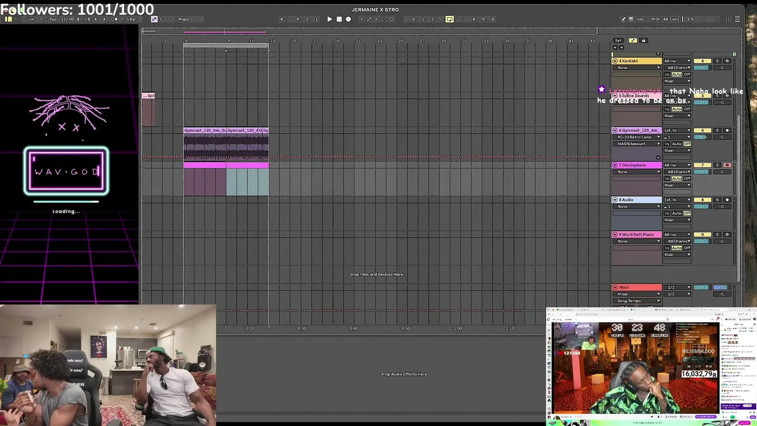The image size is (757, 426).
Task: Fold the Main track
Action: [x=615, y=288]
